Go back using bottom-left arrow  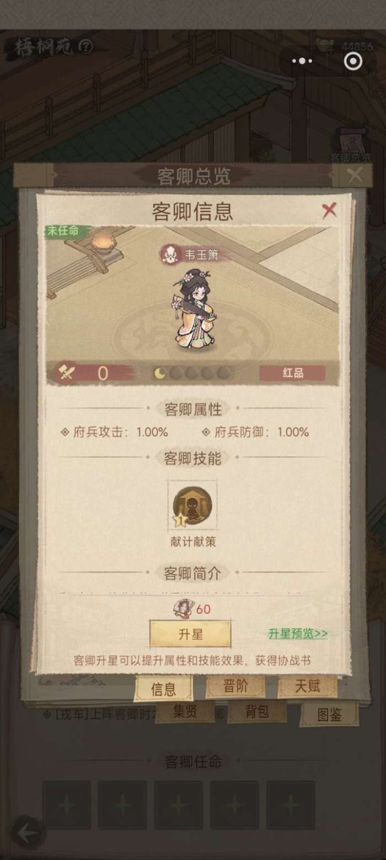tap(28, 833)
